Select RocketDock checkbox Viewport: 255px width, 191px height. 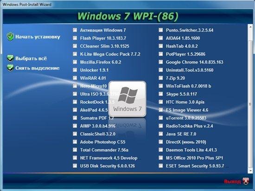(x=75, y=102)
